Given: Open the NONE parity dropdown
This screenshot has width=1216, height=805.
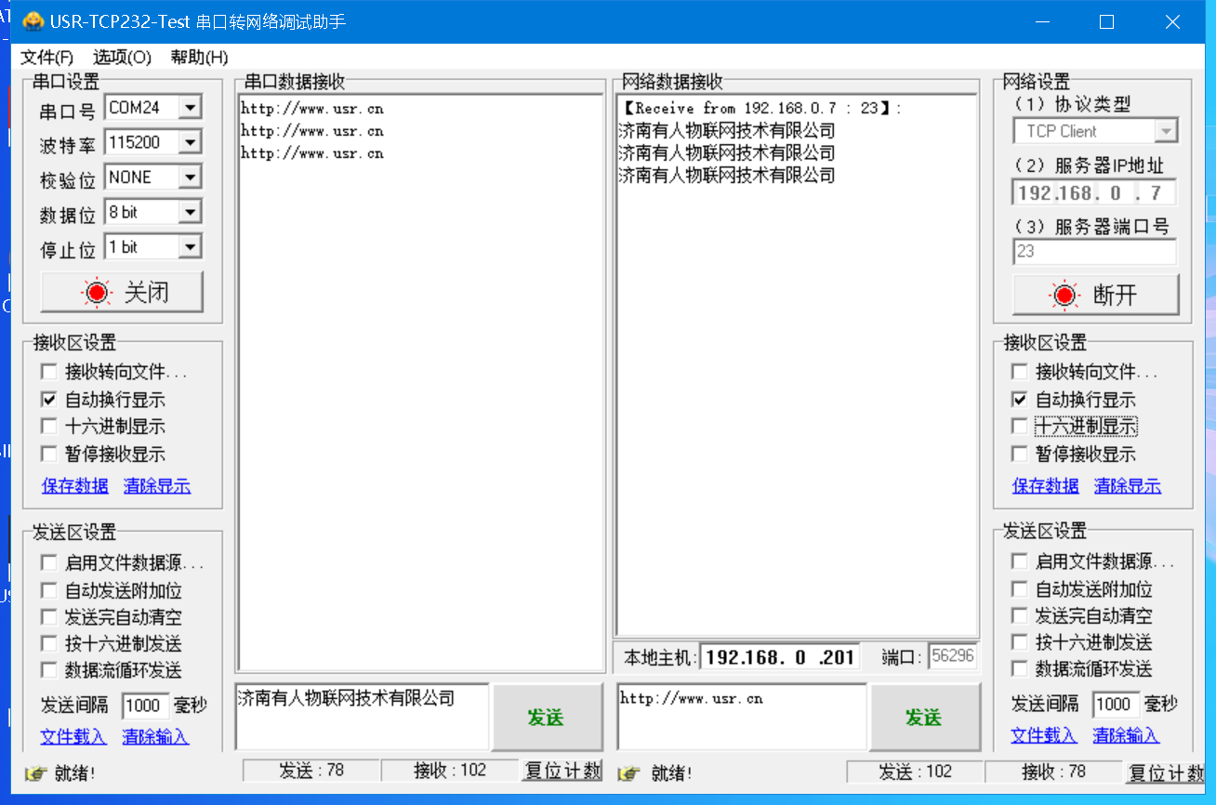Looking at the screenshot, I should tap(190, 177).
